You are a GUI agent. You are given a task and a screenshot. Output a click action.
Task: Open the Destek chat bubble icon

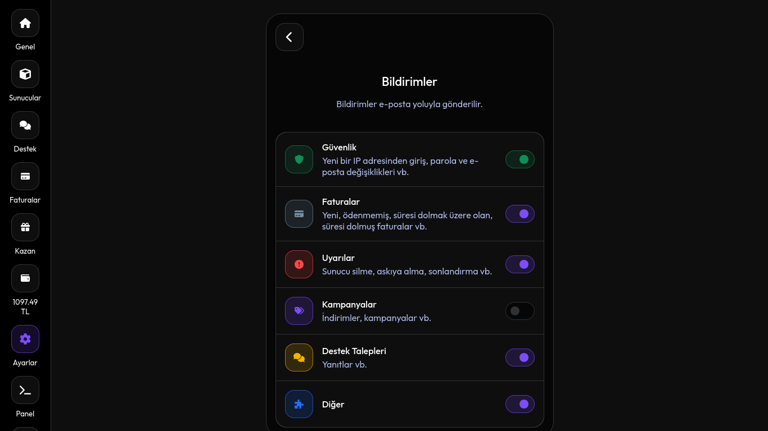tap(25, 125)
